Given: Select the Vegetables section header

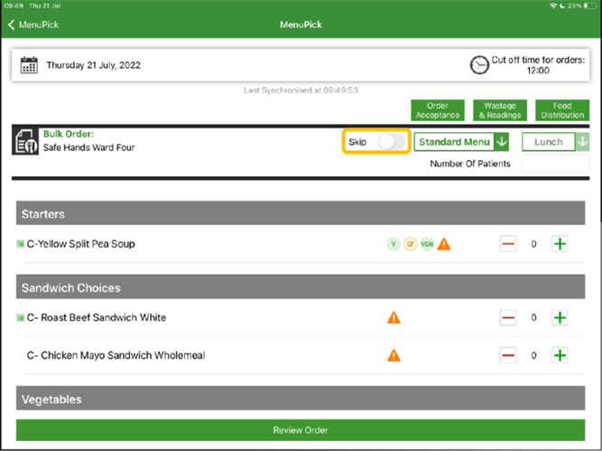Looking at the screenshot, I should tap(301, 399).
